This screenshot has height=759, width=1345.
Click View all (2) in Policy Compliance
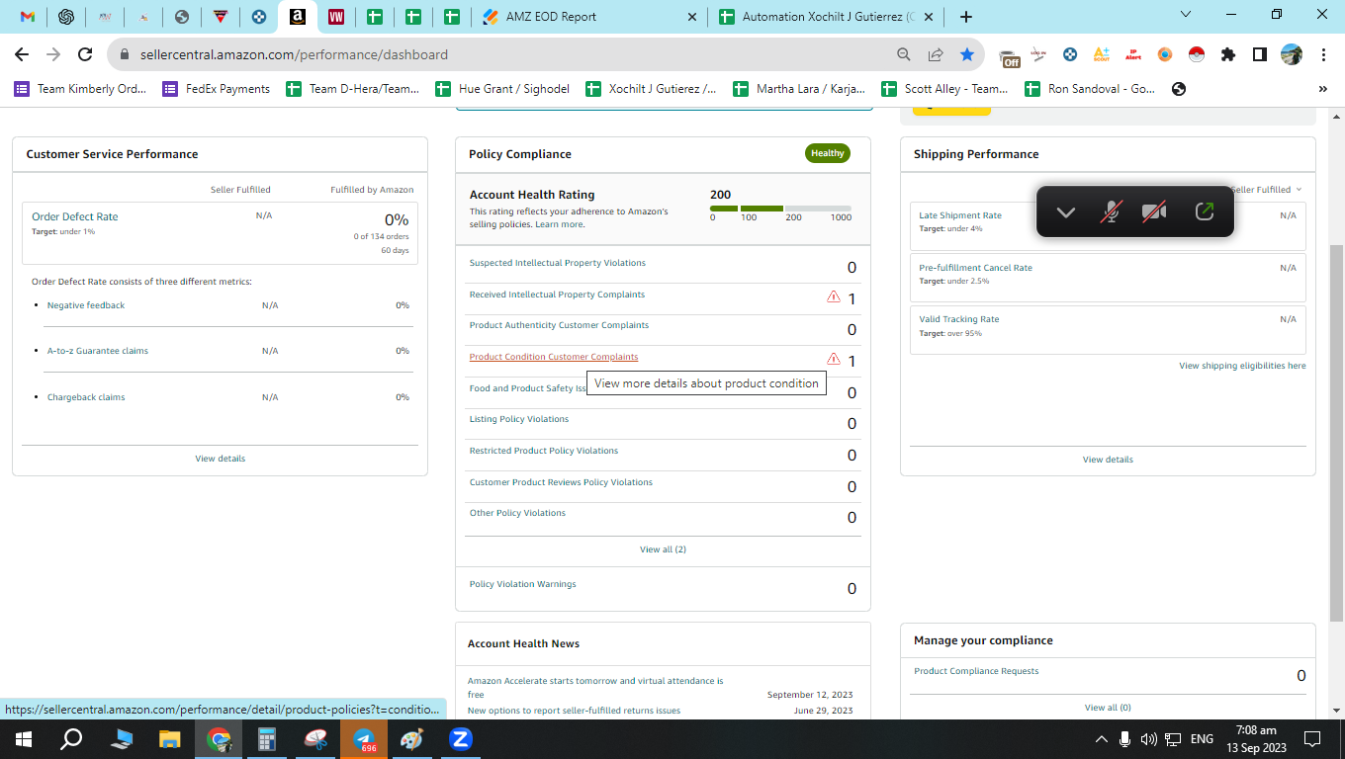point(663,549)
